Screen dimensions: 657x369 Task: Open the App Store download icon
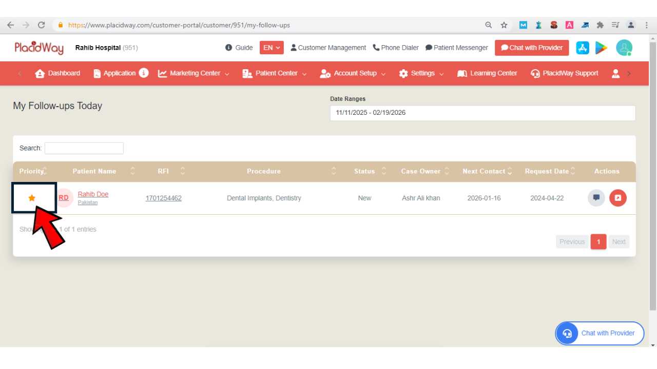tap(582, 48)
